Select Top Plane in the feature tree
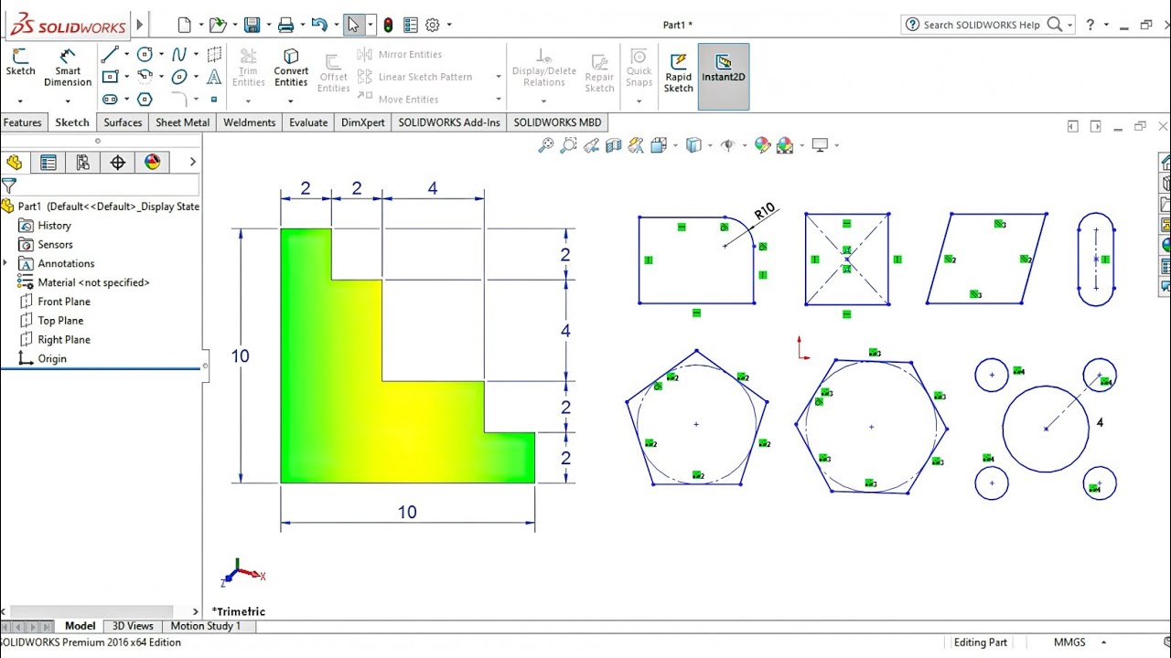1171x658 pixels. (x=60, y=321)
